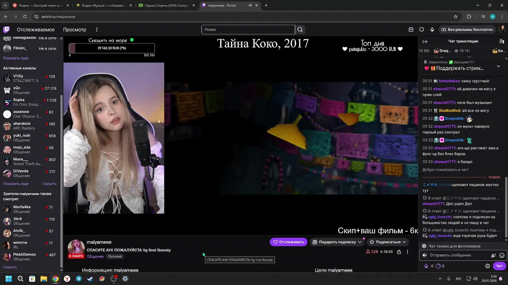Viewport: 508px width, 285px height.
Task: Click the donation goal progress bar
Action: 112,48
